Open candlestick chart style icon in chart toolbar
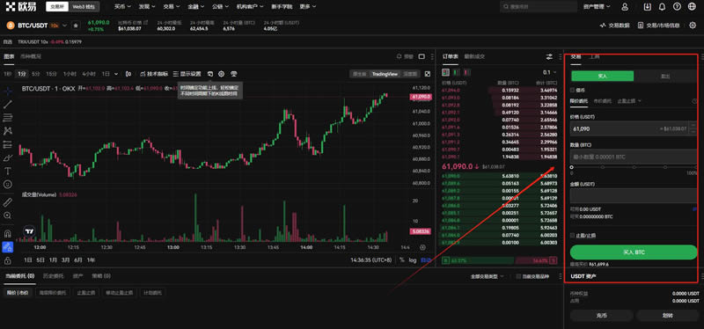This screenshot has width=704, height=329. (x=128, y=74)
